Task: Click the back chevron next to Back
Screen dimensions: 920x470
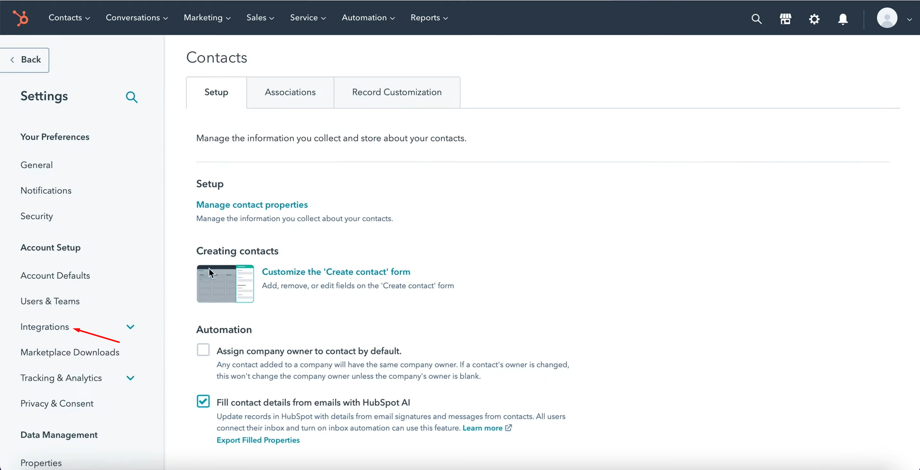Action: point(12,59)
